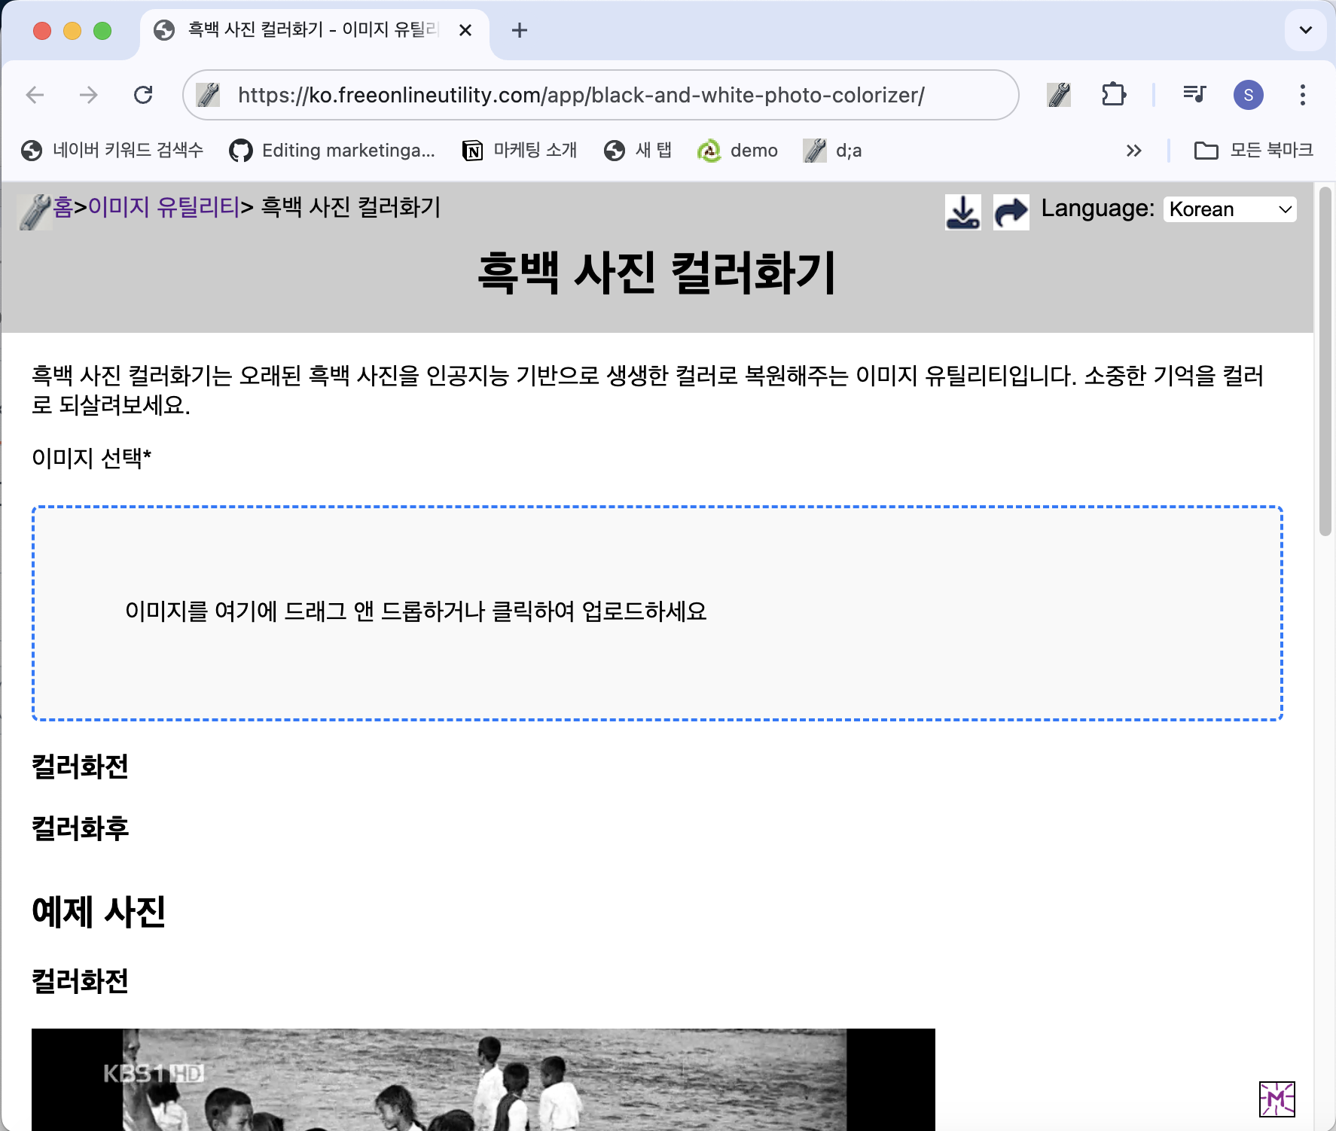The image size is (1336, 1131).
Task: Click the site favicon in address bar
Action: pos(208,95)
